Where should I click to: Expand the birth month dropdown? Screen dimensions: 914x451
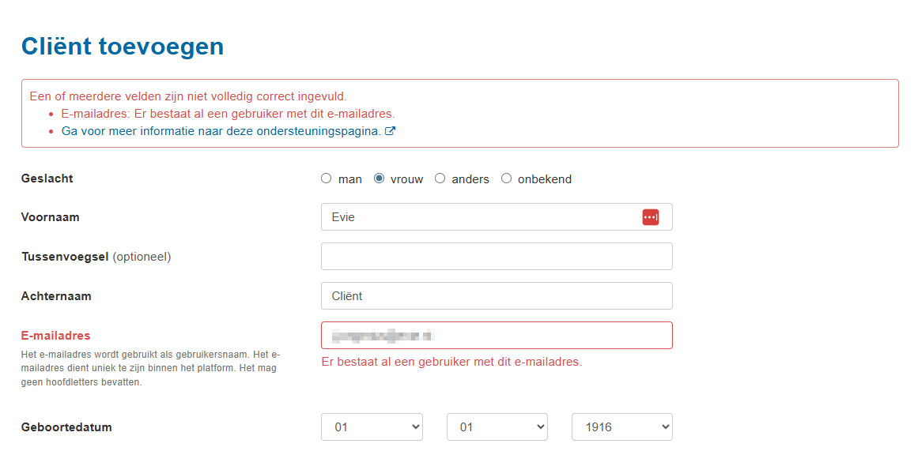pyautogui.click(x=497, y=427)
